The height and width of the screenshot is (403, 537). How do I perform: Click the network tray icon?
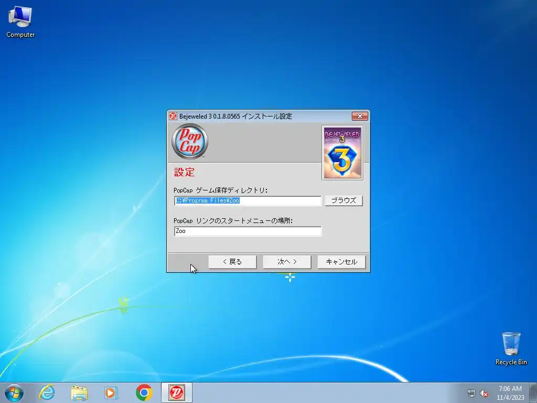[x=471, y=393]
